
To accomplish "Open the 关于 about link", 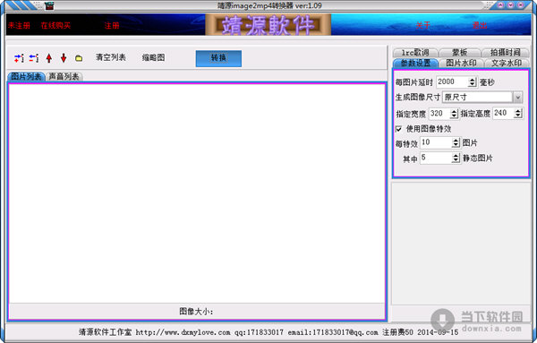I will (422, 25).
